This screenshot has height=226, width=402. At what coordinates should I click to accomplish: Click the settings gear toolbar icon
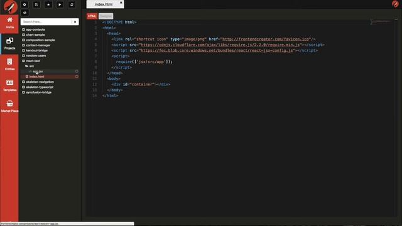[24, 4]
